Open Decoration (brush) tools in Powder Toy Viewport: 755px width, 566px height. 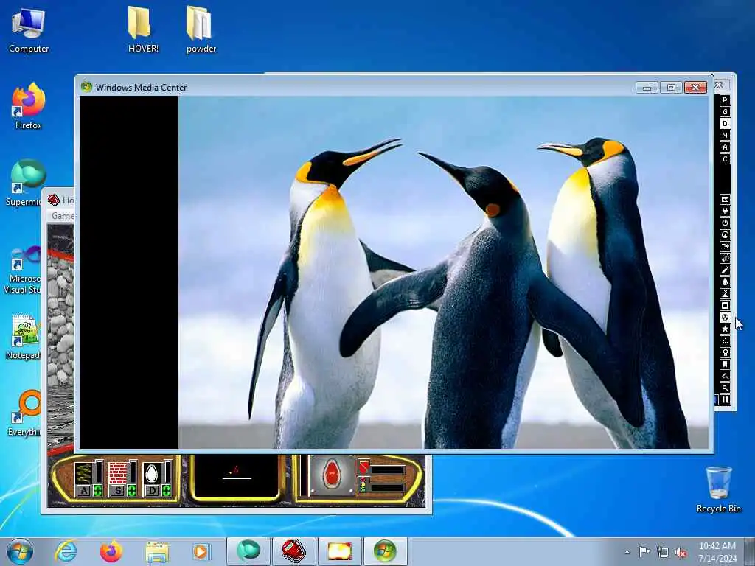725,376
